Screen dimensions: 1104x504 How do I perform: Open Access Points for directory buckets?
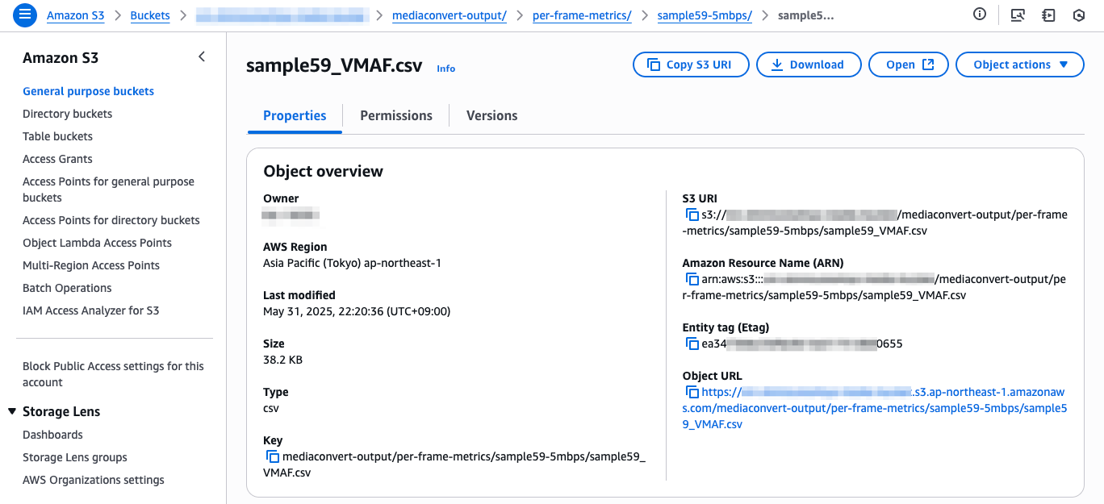click(x=111, y=220)
